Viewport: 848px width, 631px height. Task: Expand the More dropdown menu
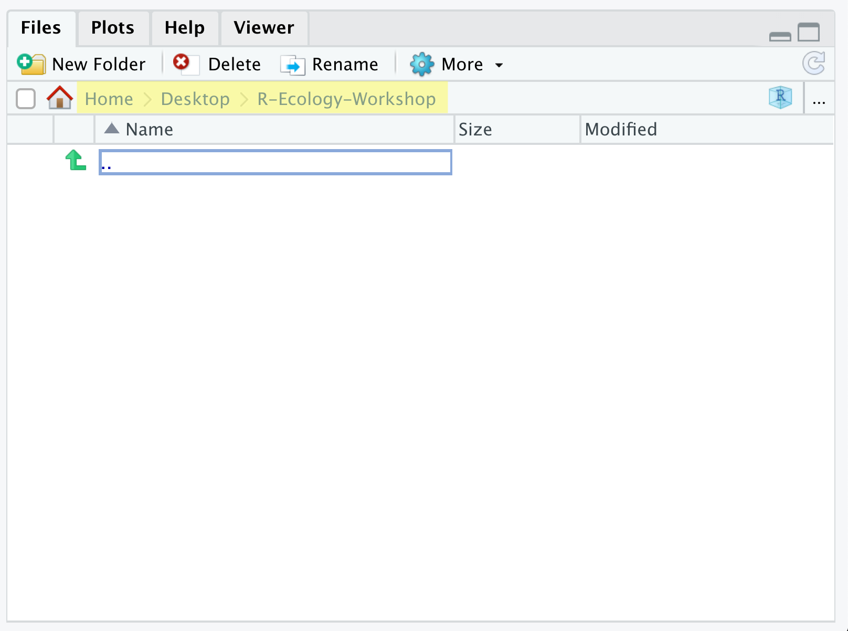tap(499, 65)
